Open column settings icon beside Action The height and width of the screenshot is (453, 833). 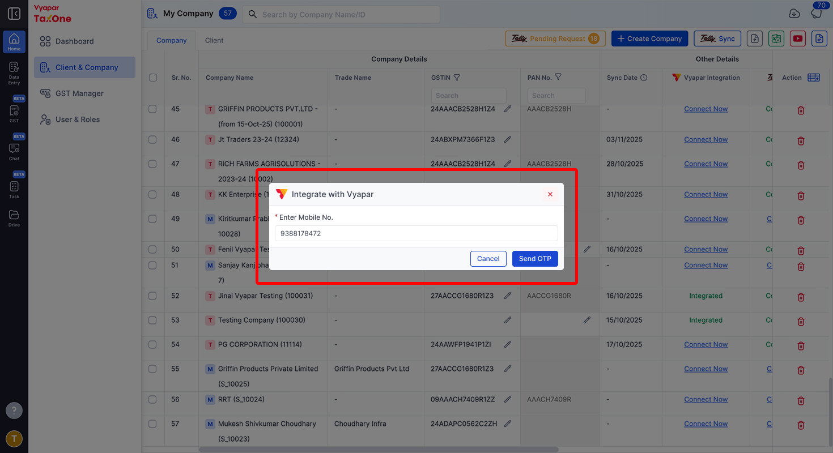(814, 78)
